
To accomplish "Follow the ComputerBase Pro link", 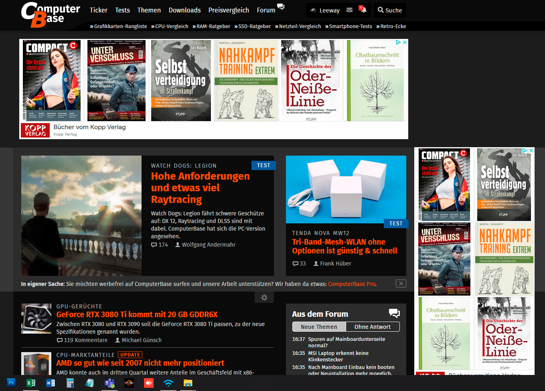I will click(352, 284).
